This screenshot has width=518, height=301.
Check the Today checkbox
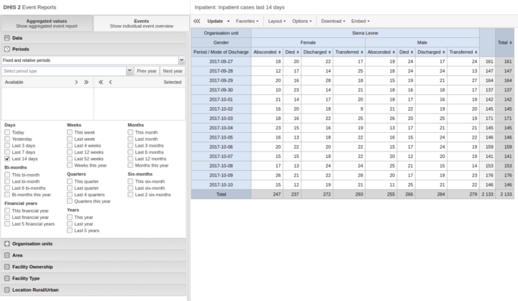7,132
